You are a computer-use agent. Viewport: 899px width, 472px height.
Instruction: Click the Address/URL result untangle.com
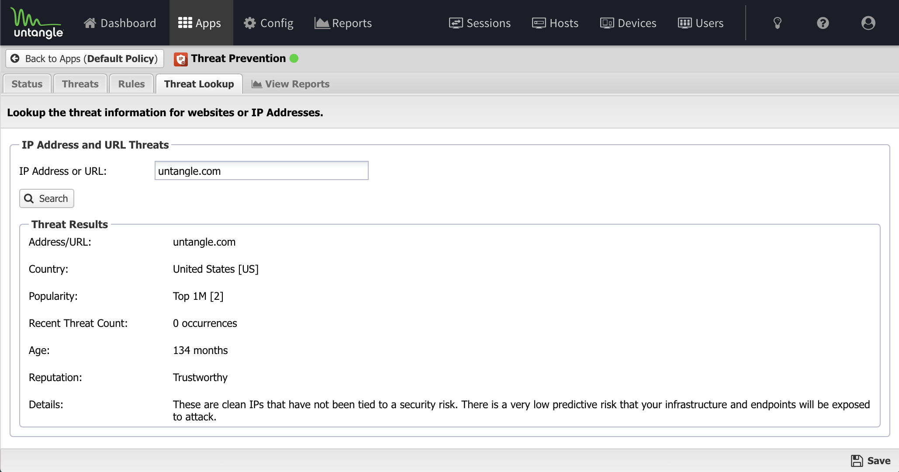pos(204,242)
